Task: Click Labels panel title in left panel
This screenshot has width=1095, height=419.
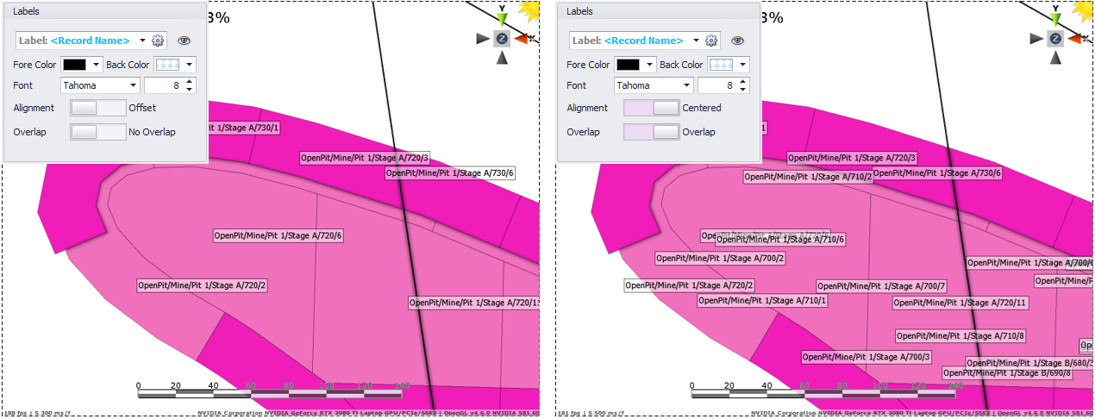Action: [x=26, y=11]
